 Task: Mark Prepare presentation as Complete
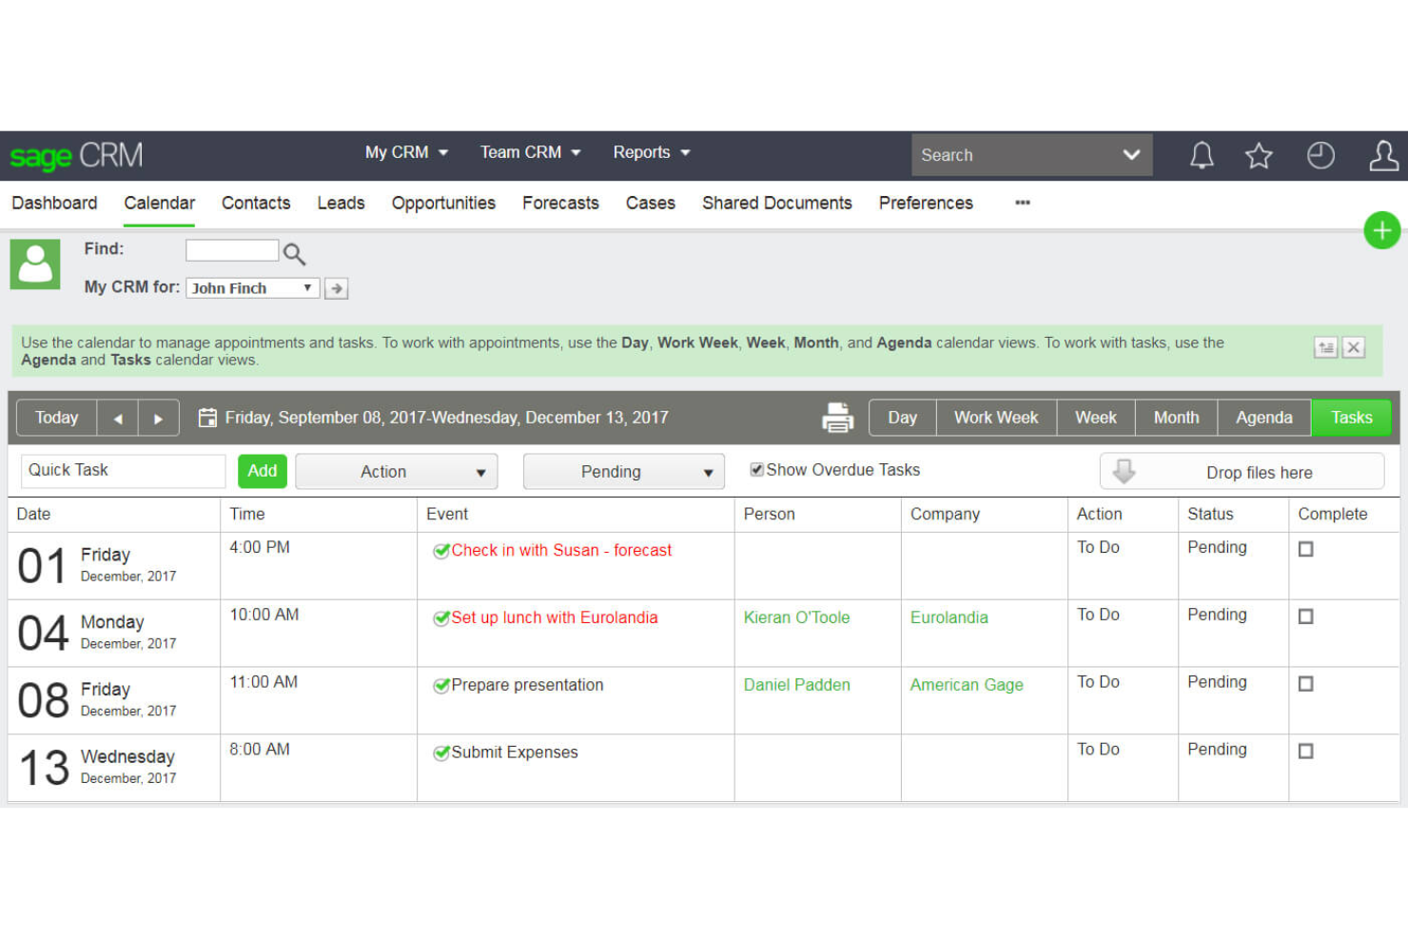point(1305,684)
